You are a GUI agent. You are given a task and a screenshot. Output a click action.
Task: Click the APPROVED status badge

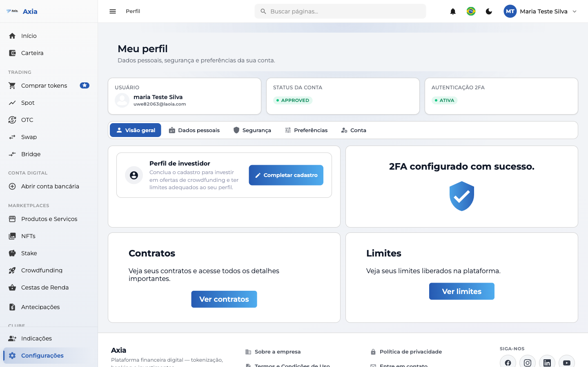click(x=293, y=100)
